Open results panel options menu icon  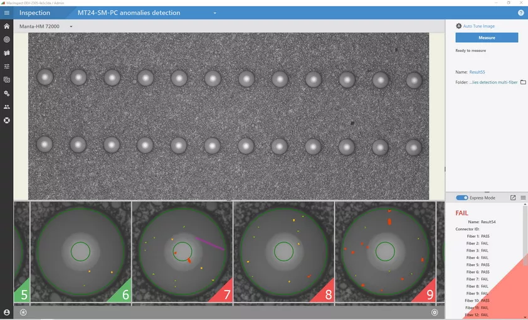tap(523, 198)
